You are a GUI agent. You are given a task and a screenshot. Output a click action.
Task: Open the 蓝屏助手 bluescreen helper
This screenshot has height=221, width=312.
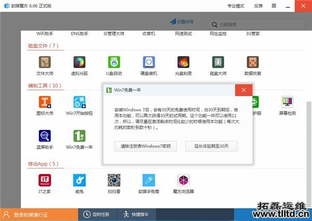[45, 136]
